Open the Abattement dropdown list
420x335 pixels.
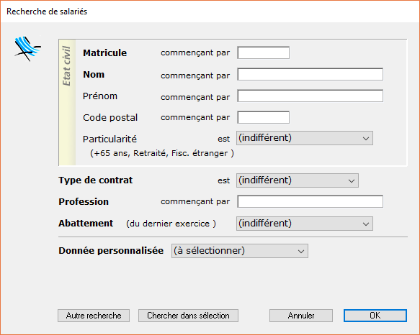coord(304,224)
